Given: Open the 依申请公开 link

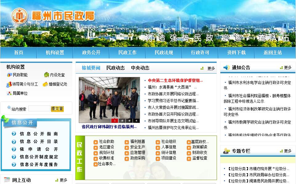Looking at the screenshot, I should point(39,149).
